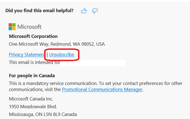
Task: Open the Privacy Statement link
Action: pos(27,55)
